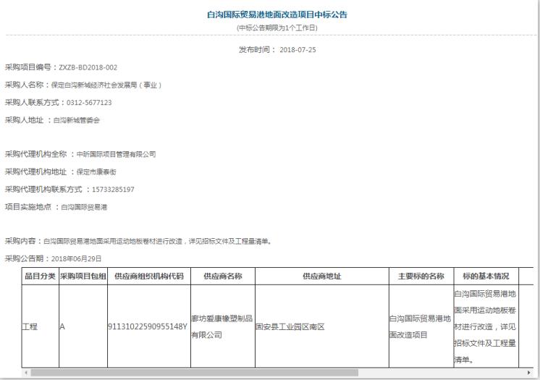This screenshot has width=540, height=380.
Task: Select organization code 91131022590955148Y cell
Action: [148, 326]
